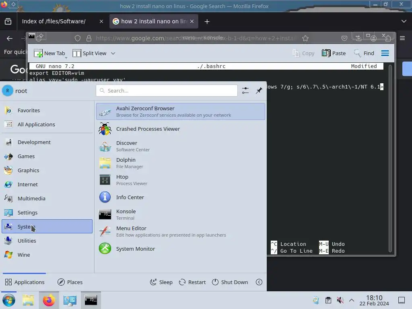
Task: Click root user avatar
Action: pos(8,91)
